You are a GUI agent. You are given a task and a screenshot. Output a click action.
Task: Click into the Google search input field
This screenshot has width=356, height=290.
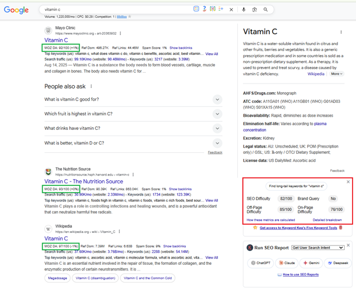click(114, 10)
